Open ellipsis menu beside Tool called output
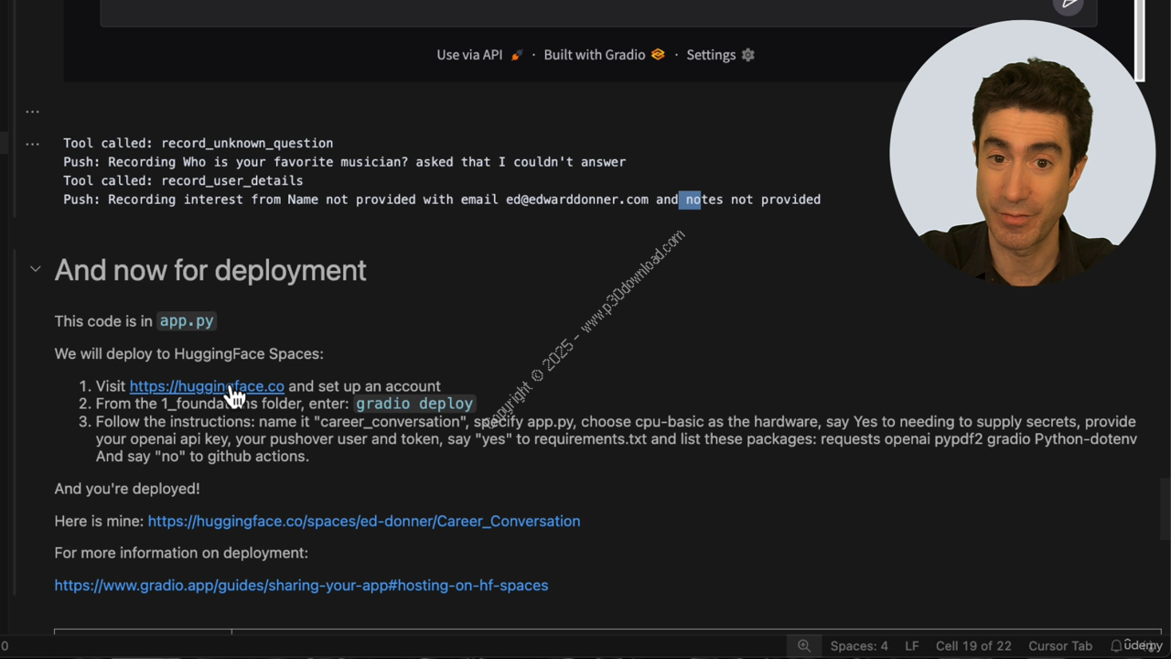 click(32, 144)
